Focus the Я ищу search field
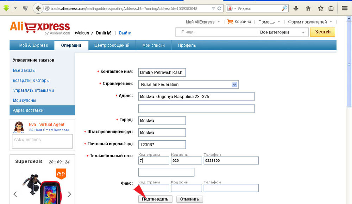 [217, 32]
